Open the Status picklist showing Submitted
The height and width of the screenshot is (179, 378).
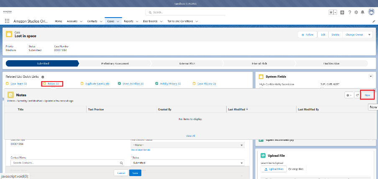click(187, 163)
